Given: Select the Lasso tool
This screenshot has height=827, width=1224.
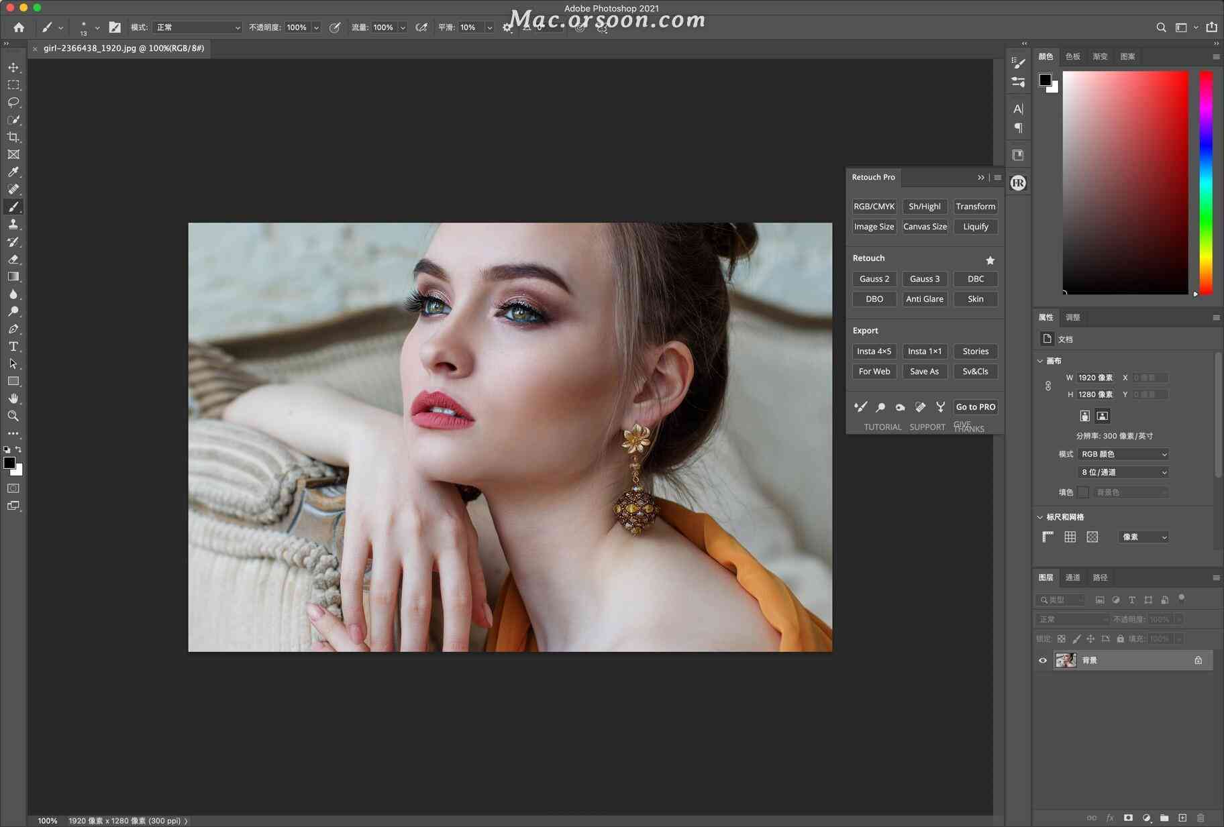Looking at the screenshot, I should coord(13,103).
